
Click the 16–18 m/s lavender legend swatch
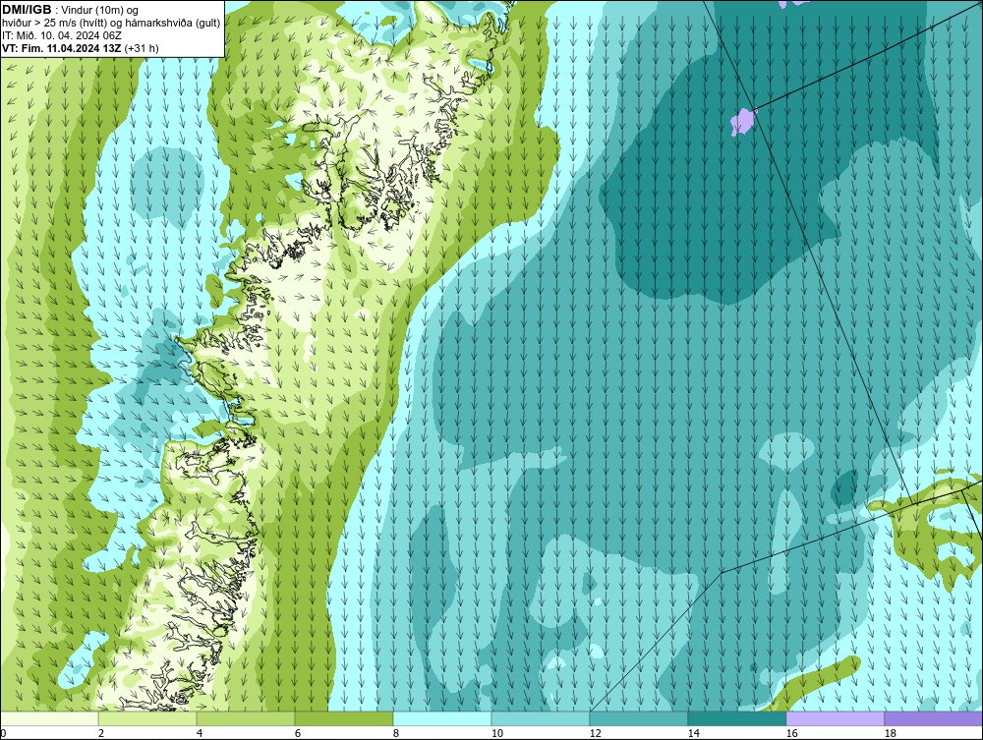click(835, 718)
